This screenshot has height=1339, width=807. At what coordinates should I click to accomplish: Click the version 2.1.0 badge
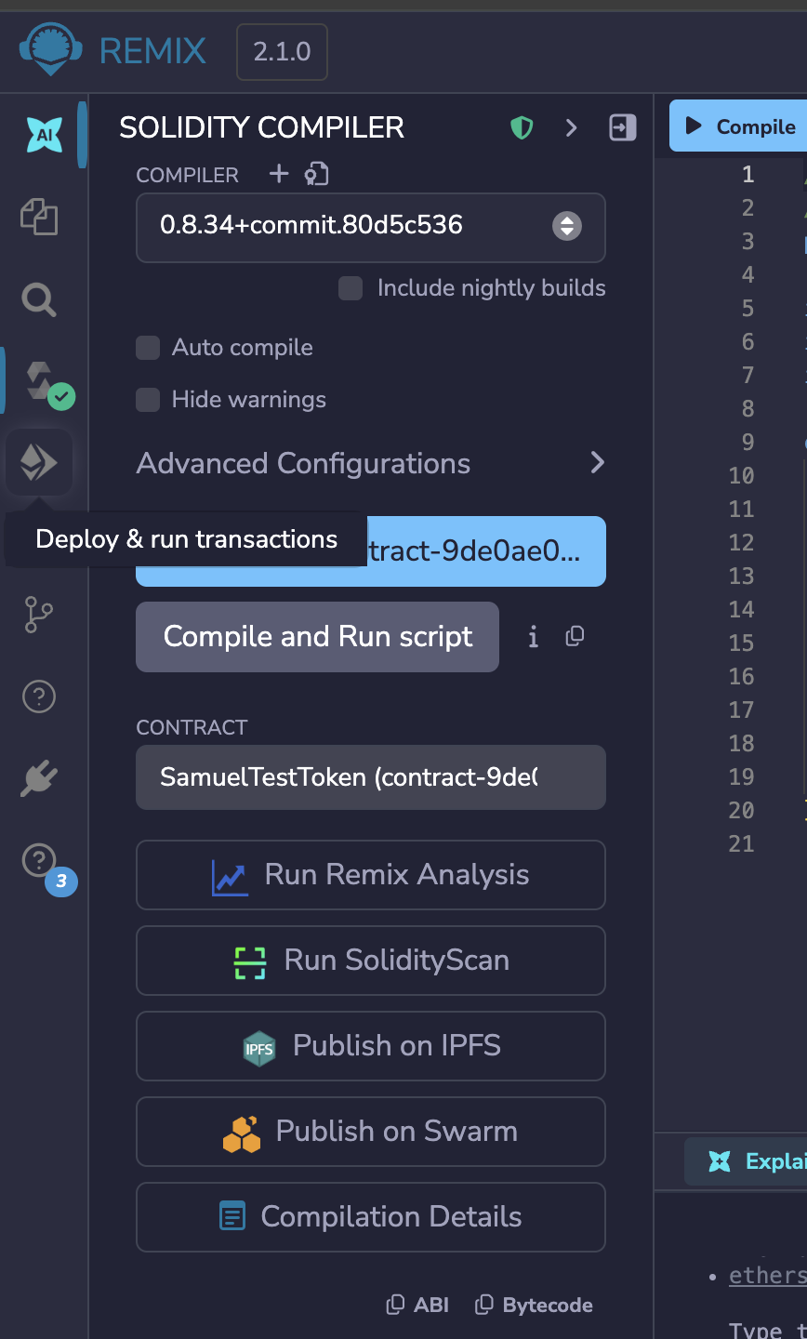click(282, 51)
